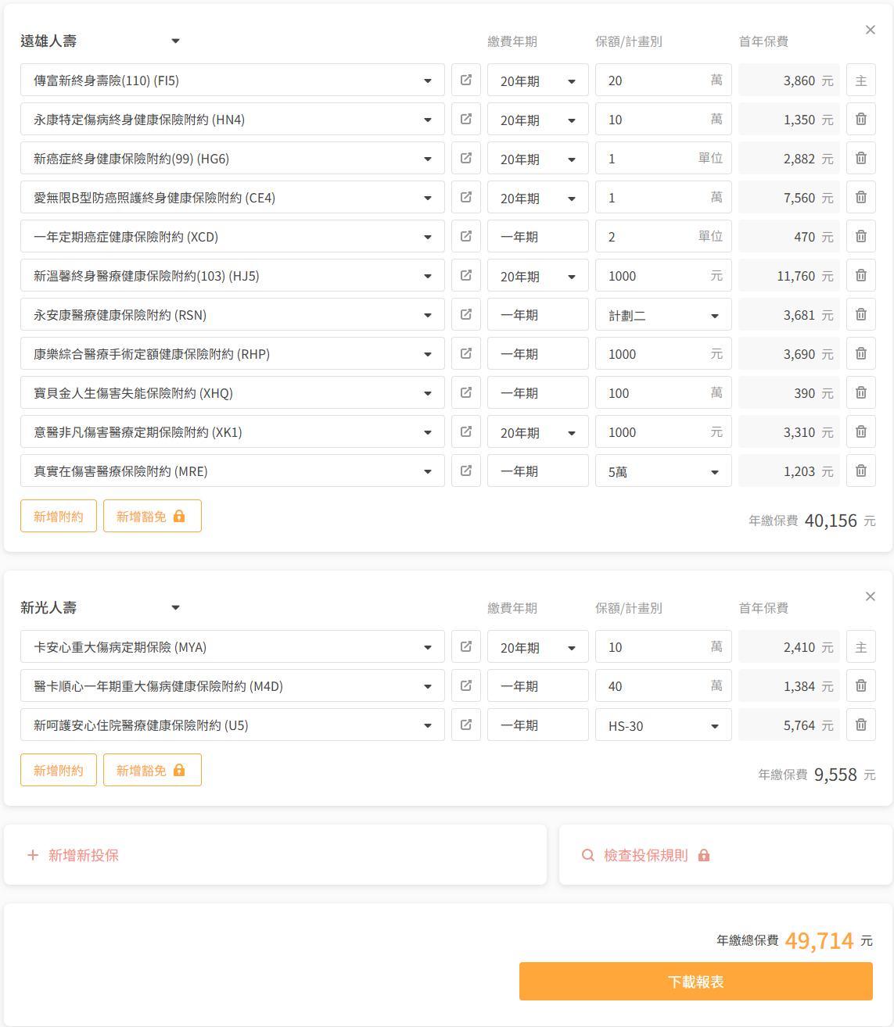Expand product dropdown 醫卡順心一年期重大傷病 (M4D)
Screen dimensions: 894x1027
232,685
